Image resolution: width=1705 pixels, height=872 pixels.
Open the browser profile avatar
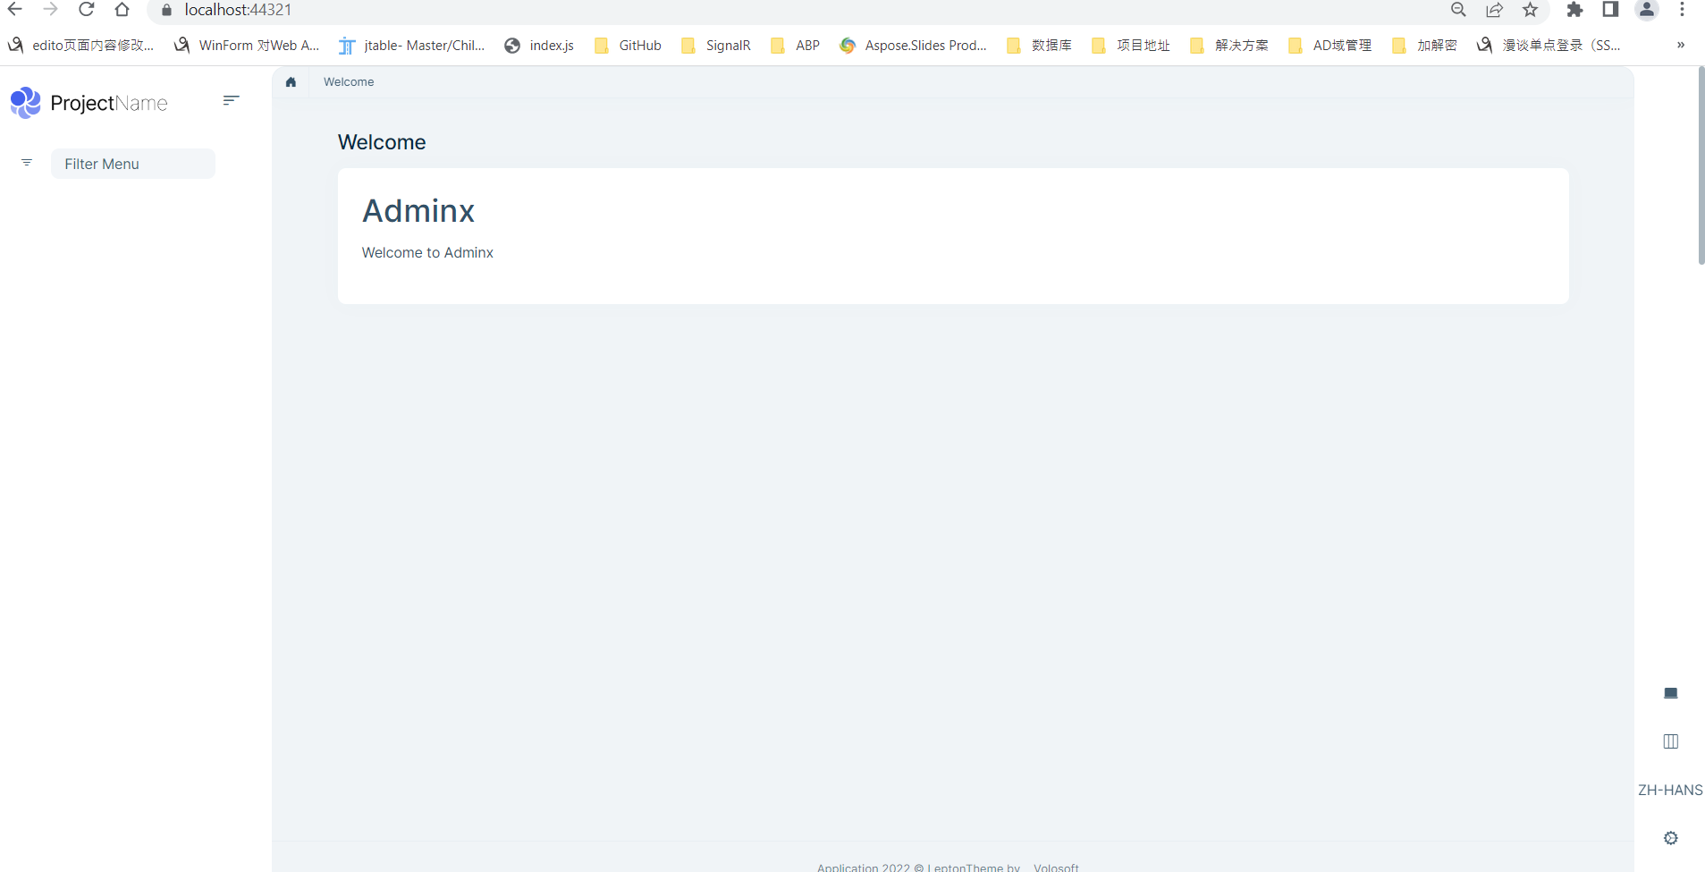1647,10
